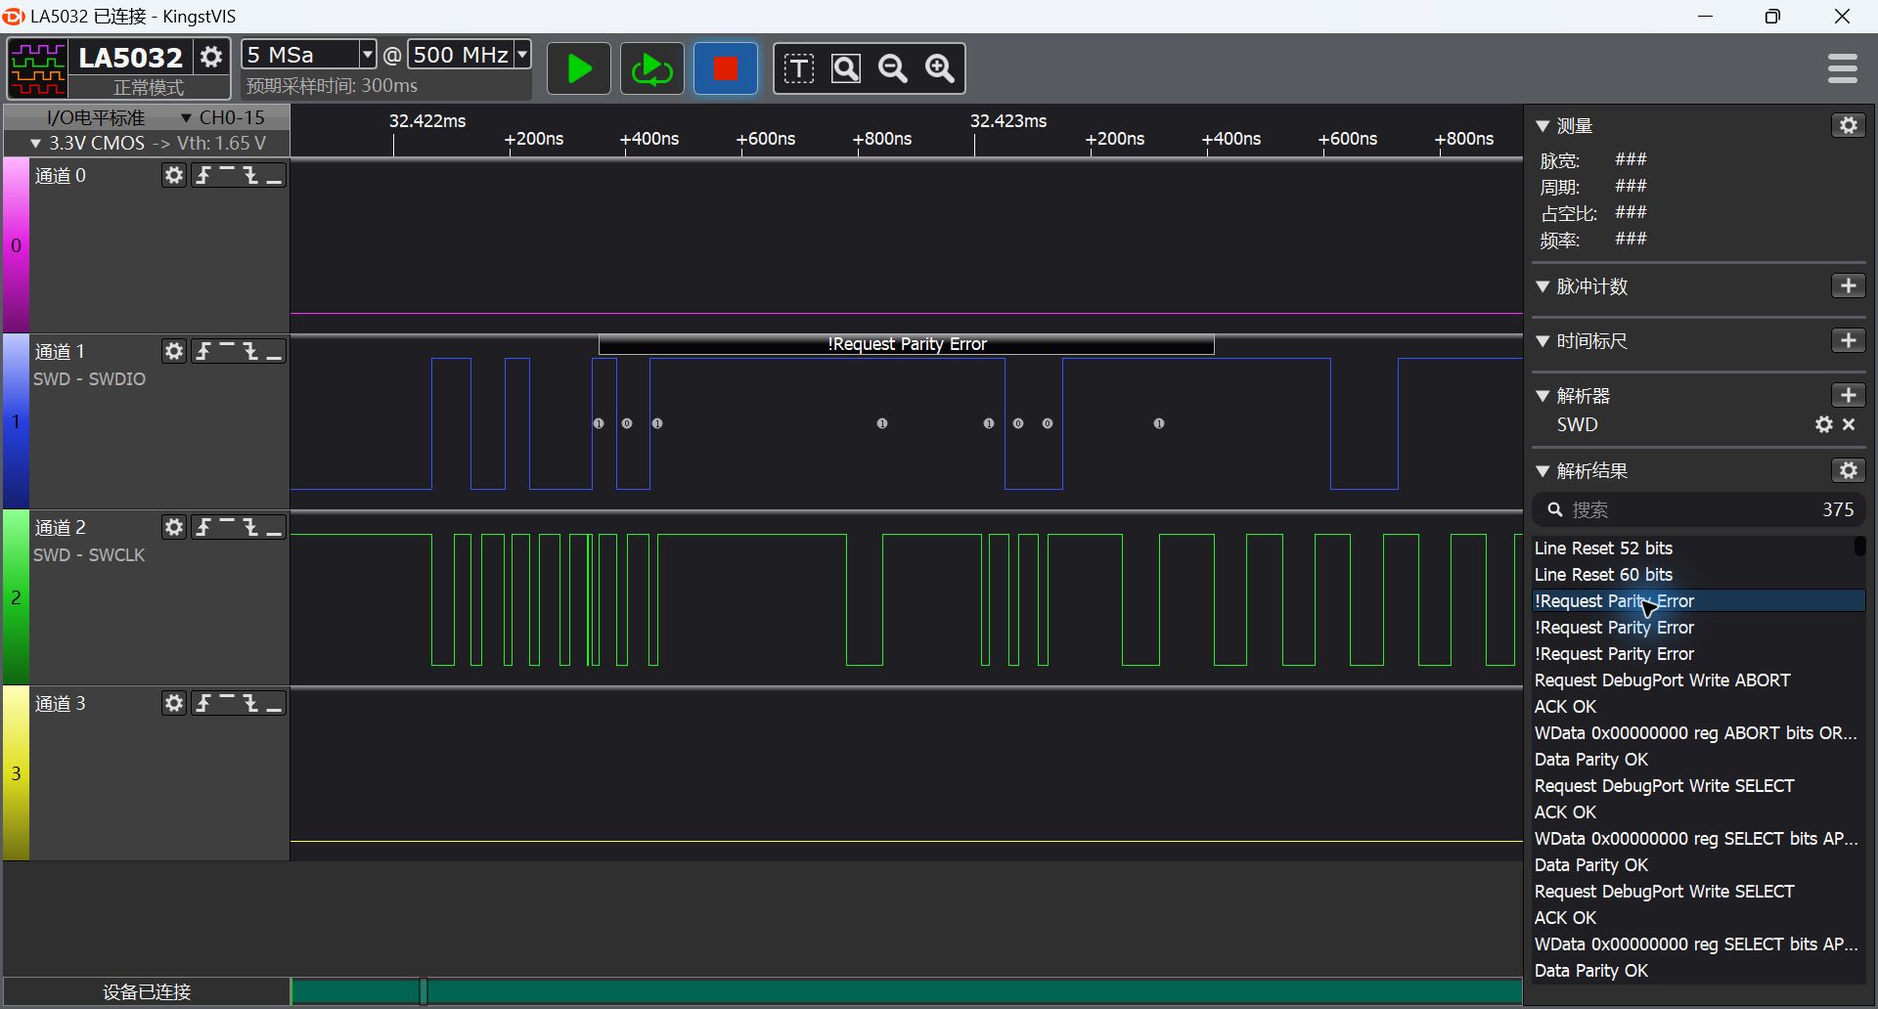Open LA5032 device settings gear
Screen dimensions: 1878x1009
[x=211, y=57]
